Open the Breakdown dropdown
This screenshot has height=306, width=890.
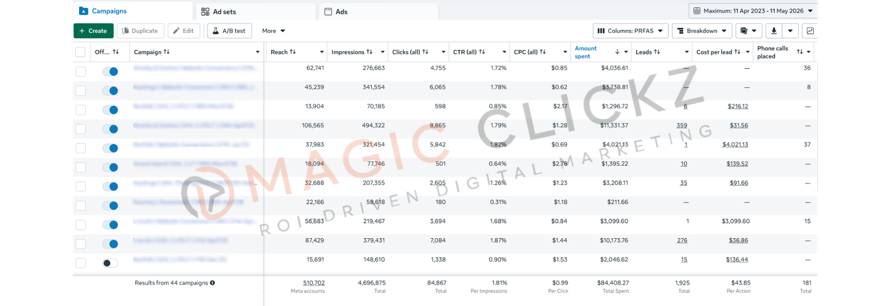[702, 31]
